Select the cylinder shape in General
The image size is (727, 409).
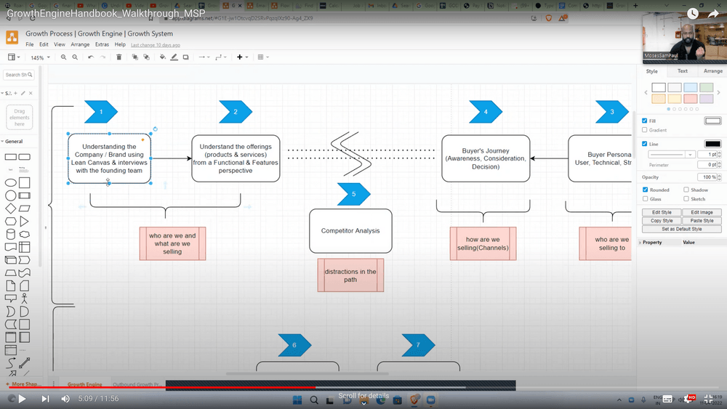tap(11, 234)
